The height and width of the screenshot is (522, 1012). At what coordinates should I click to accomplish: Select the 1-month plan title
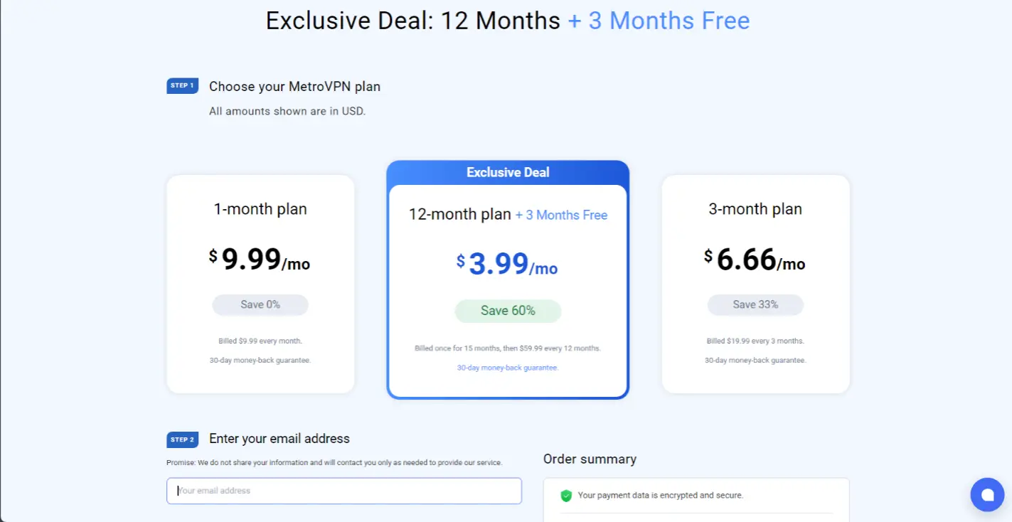(260, 209)
